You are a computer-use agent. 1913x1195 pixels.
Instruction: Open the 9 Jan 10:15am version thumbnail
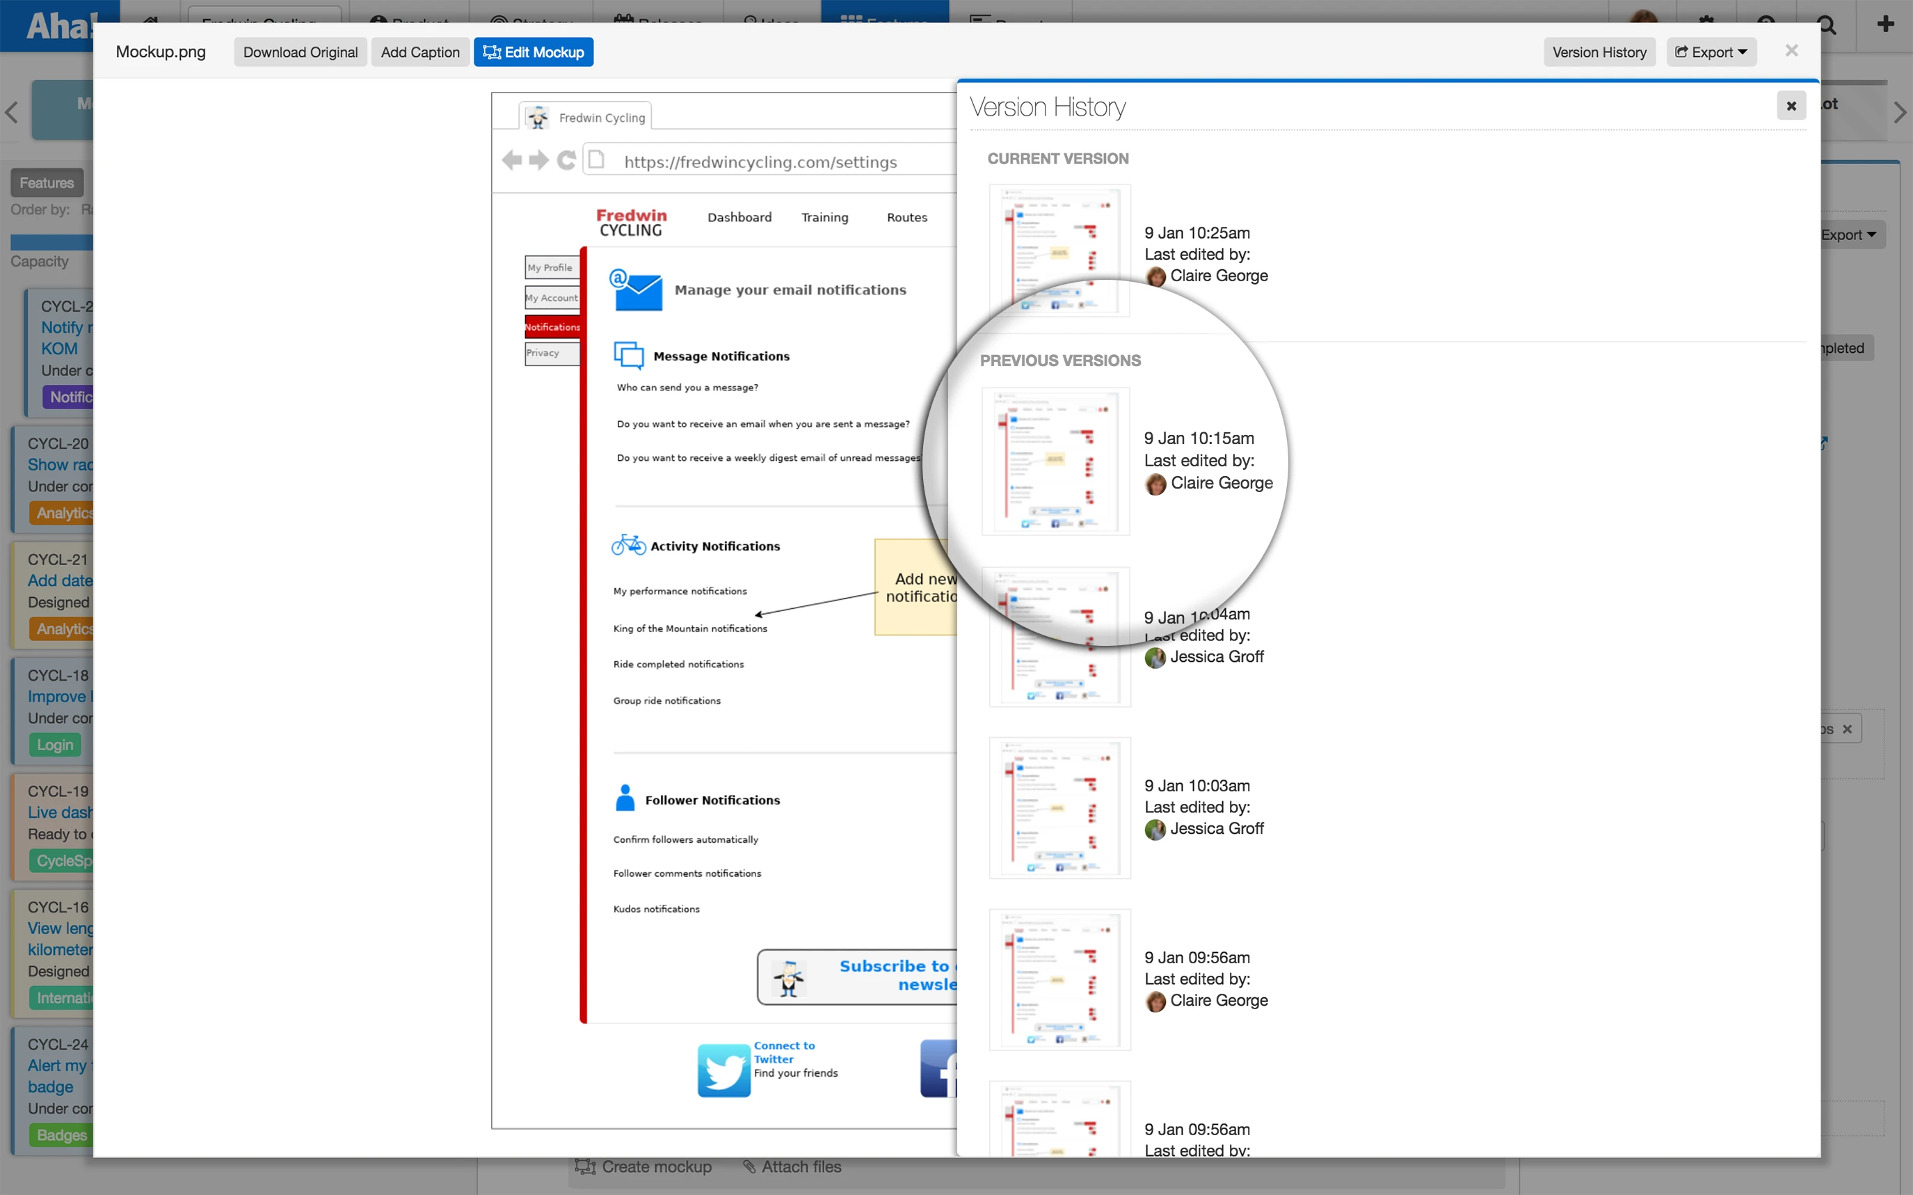pyautogui.click(x=1055, y=461)
